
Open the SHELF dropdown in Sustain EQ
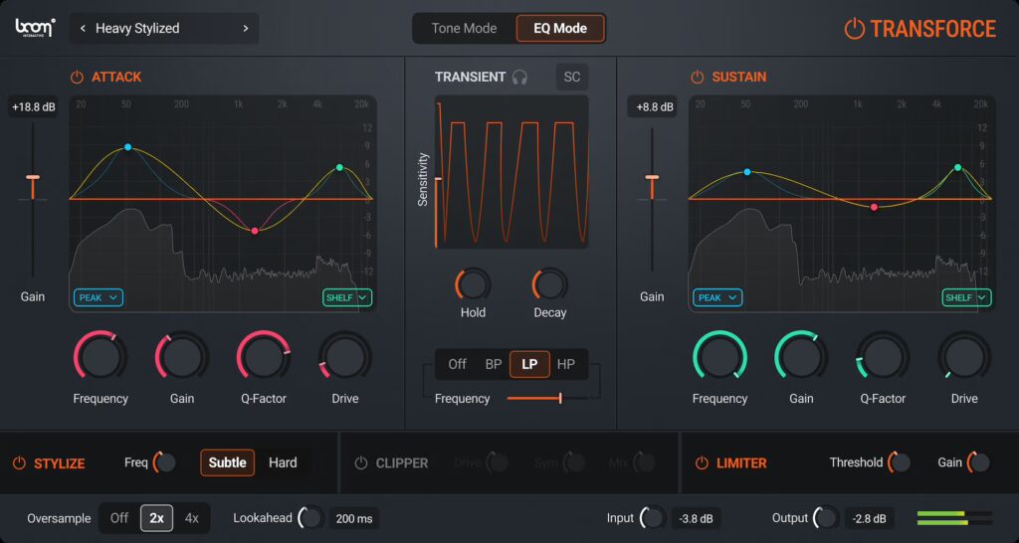967,297
